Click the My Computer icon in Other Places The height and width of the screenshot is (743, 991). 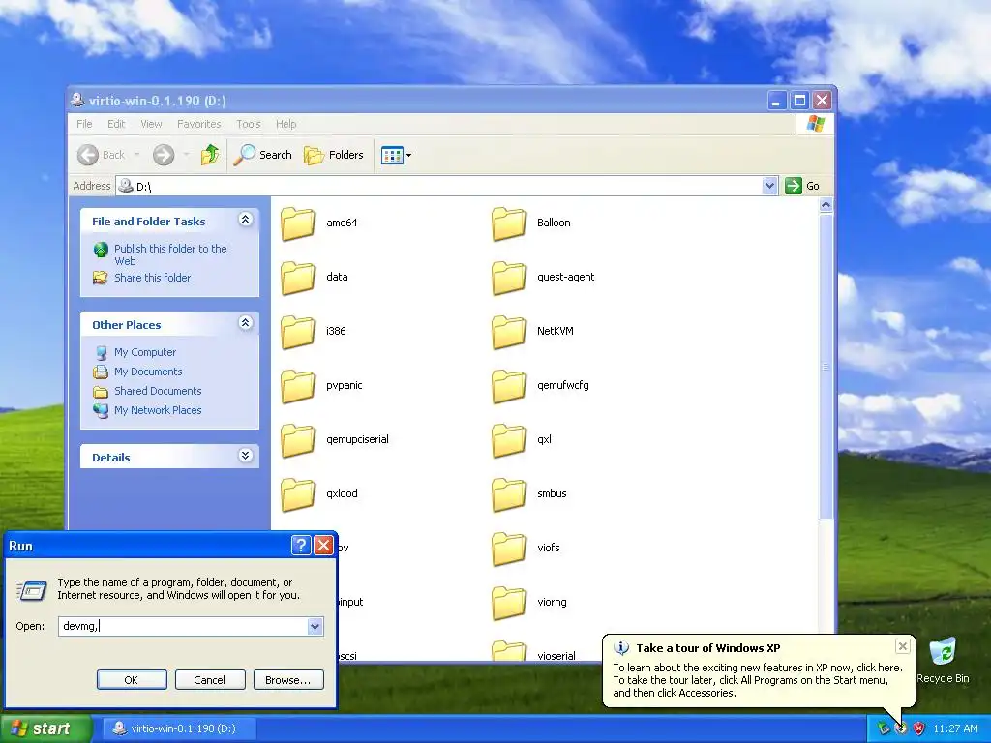tap(101, 352)
